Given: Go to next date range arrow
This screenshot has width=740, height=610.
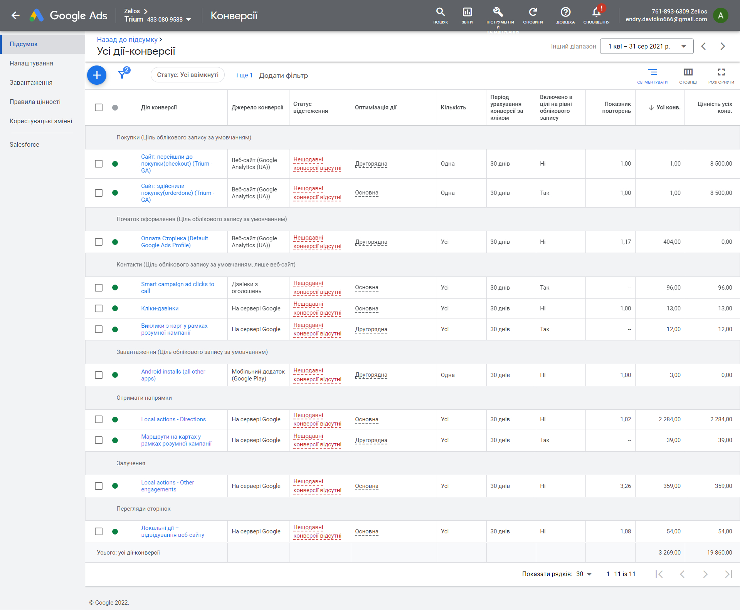Looking at the screenshot, I should pyautogui.click(x=723, y=46).
